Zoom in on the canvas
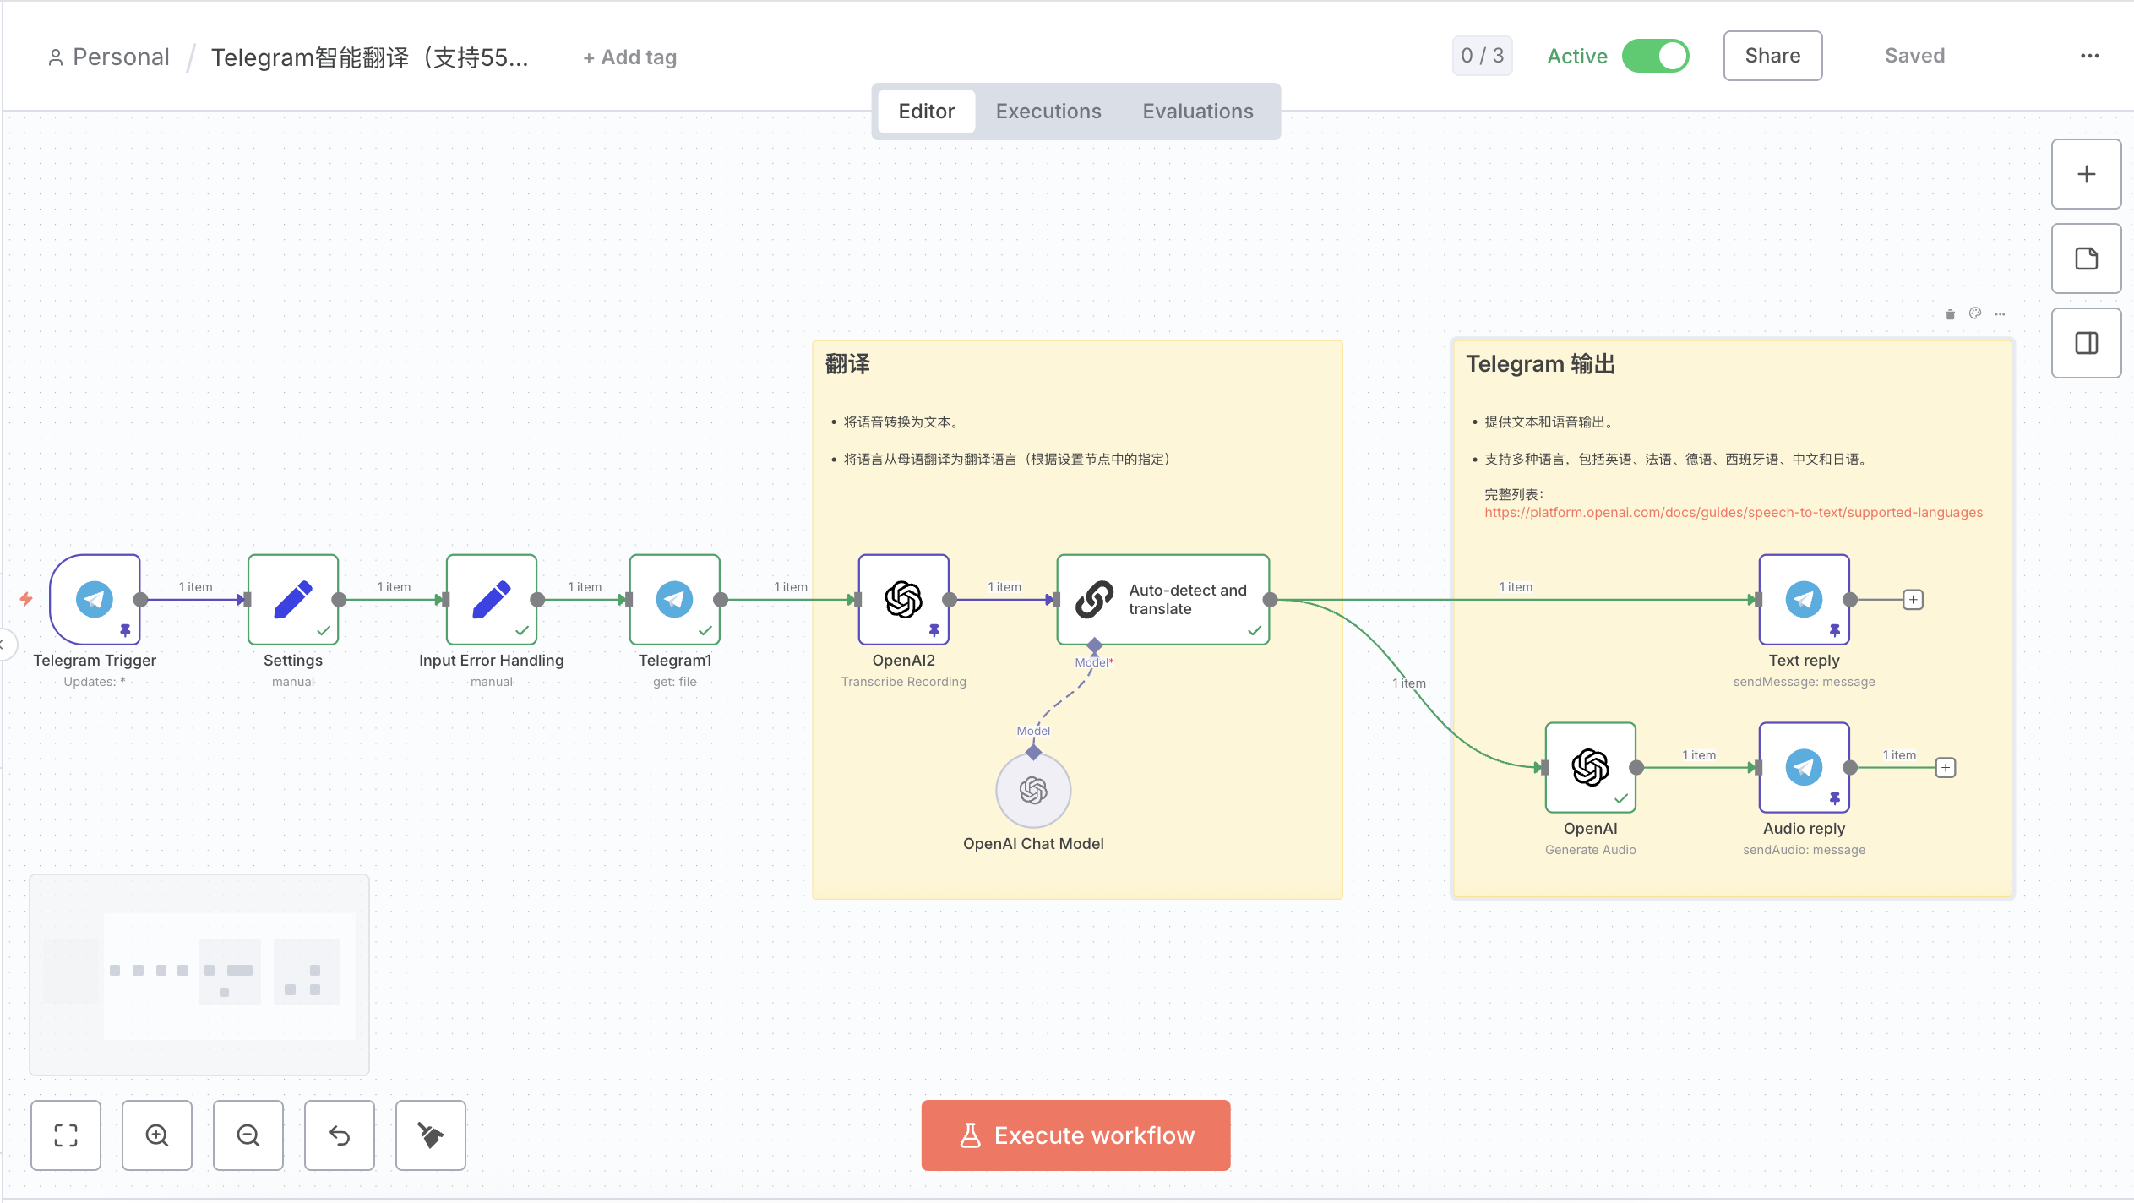Viewport: 2134px width, 1203px height. (157, 1135)
